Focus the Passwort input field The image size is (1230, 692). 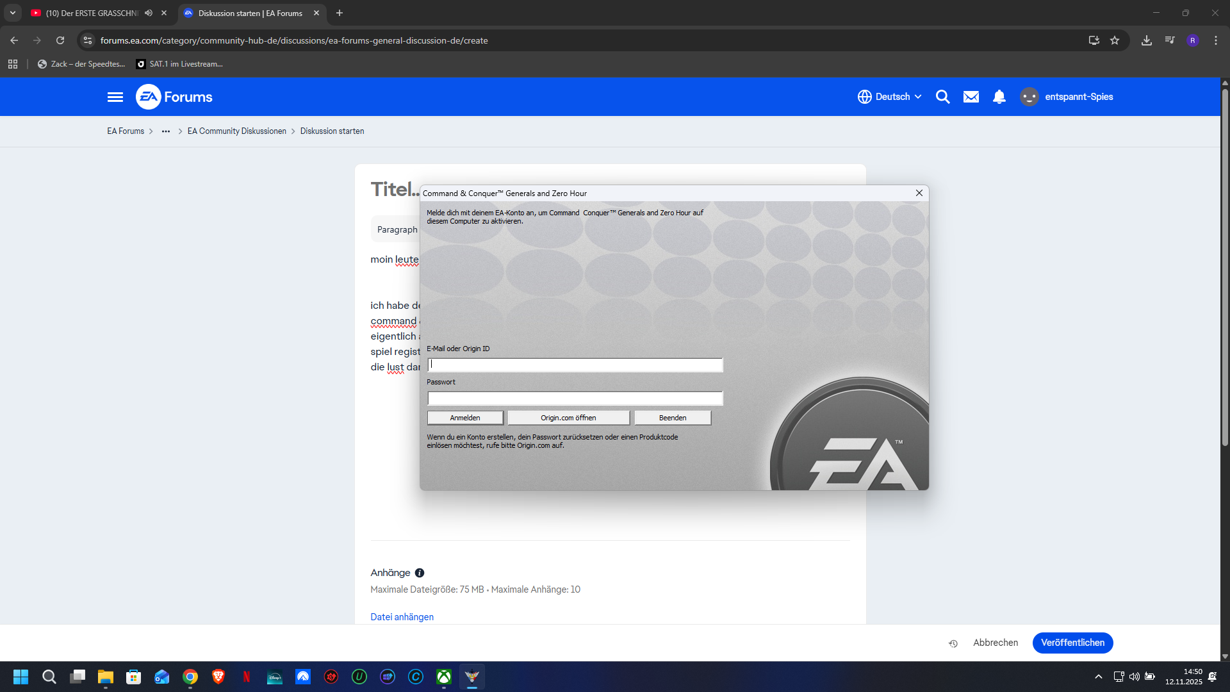[x=575, y=399]
